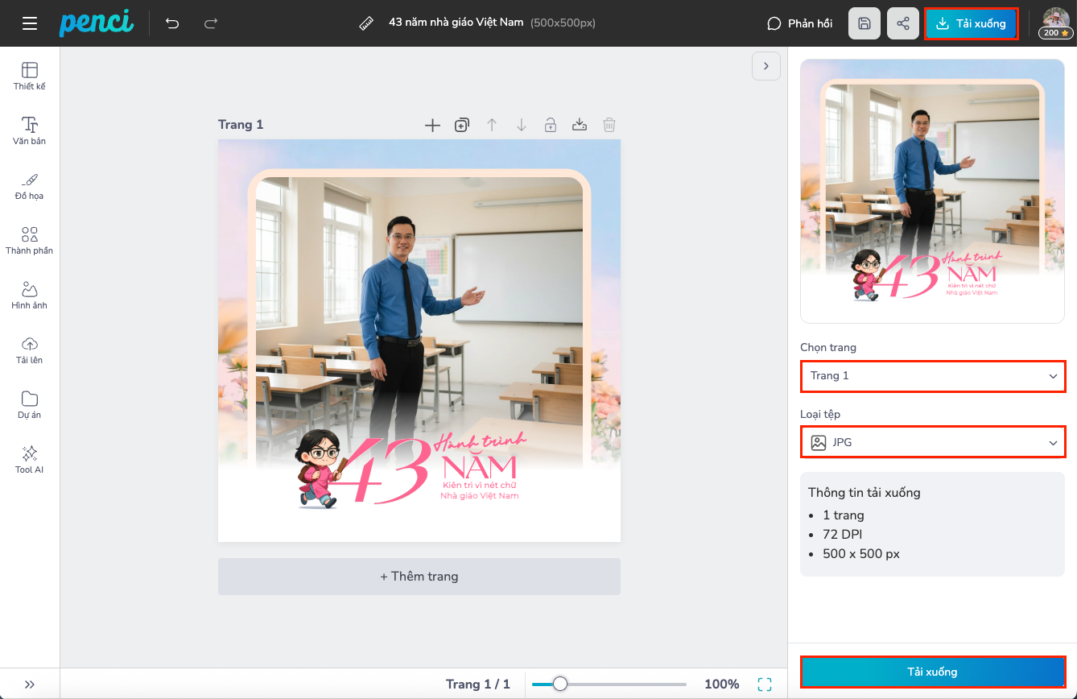Click the design preview thumbnail
This screenshot has width=1077, height=699.
tap(932, 191)
